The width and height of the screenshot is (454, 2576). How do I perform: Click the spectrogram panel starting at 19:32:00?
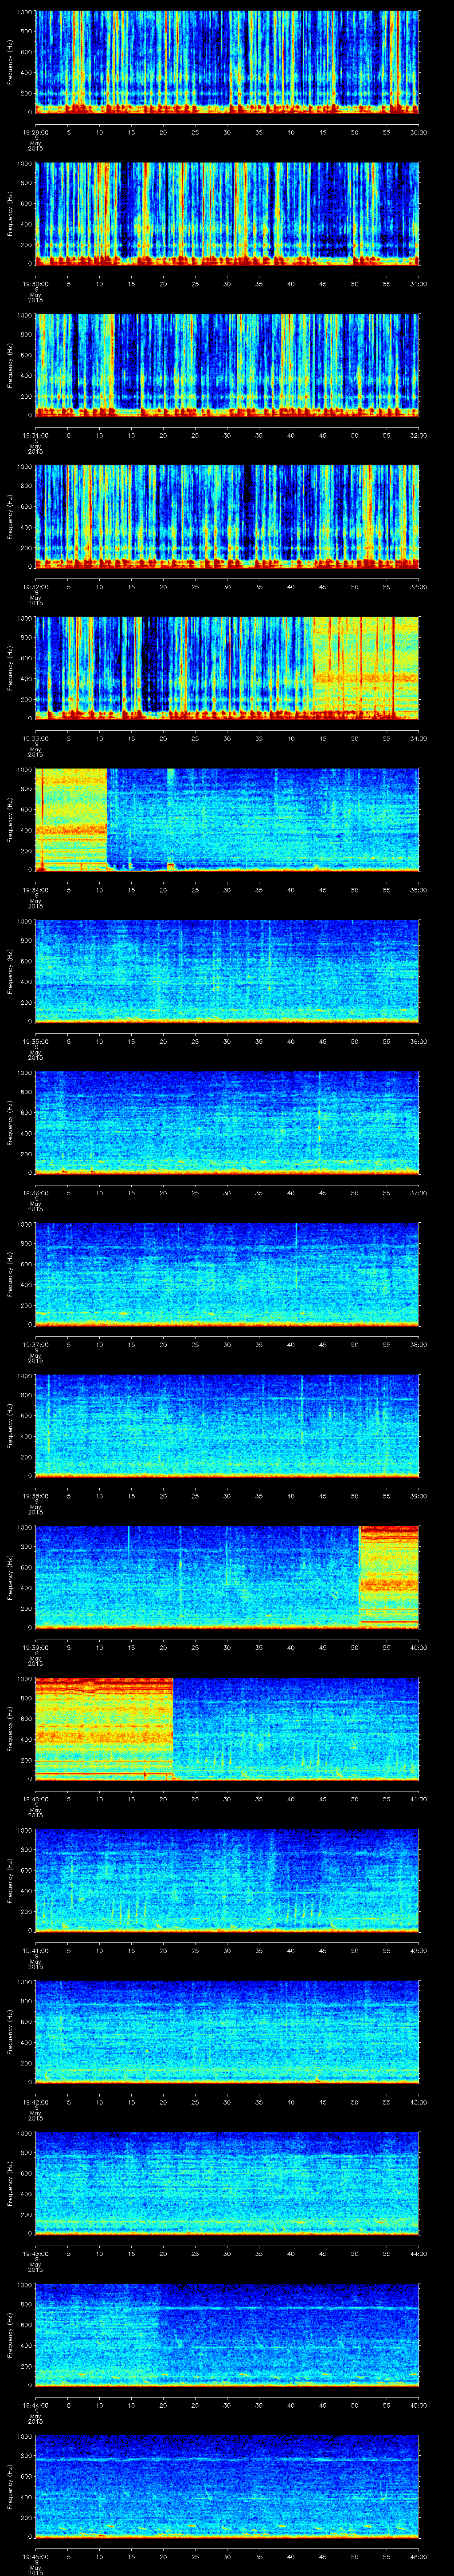click(x=227, y=516)
